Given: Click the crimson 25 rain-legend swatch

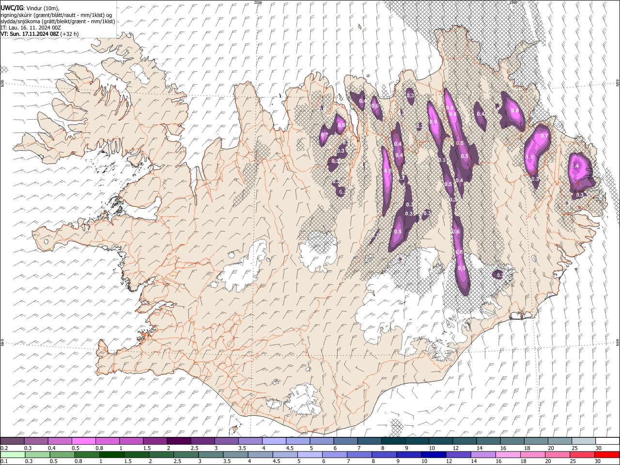Looking at the screenshot, I should click(582, 454).
